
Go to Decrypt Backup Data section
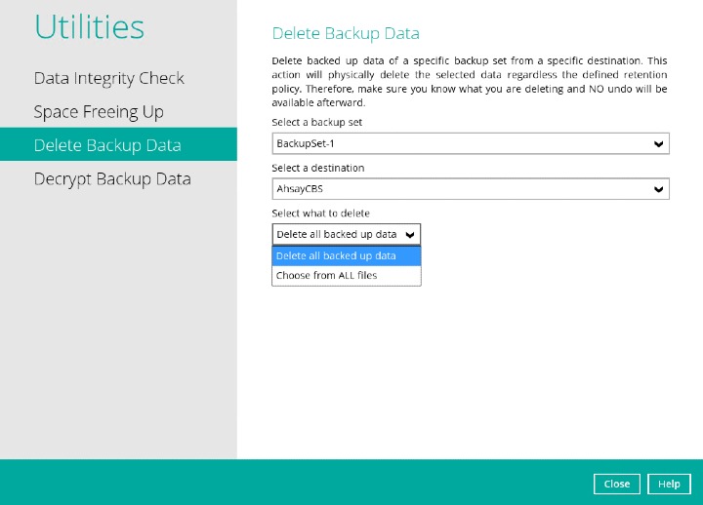click(112, 179)
